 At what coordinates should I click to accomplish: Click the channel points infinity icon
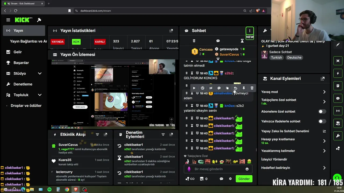click(190, 179)
